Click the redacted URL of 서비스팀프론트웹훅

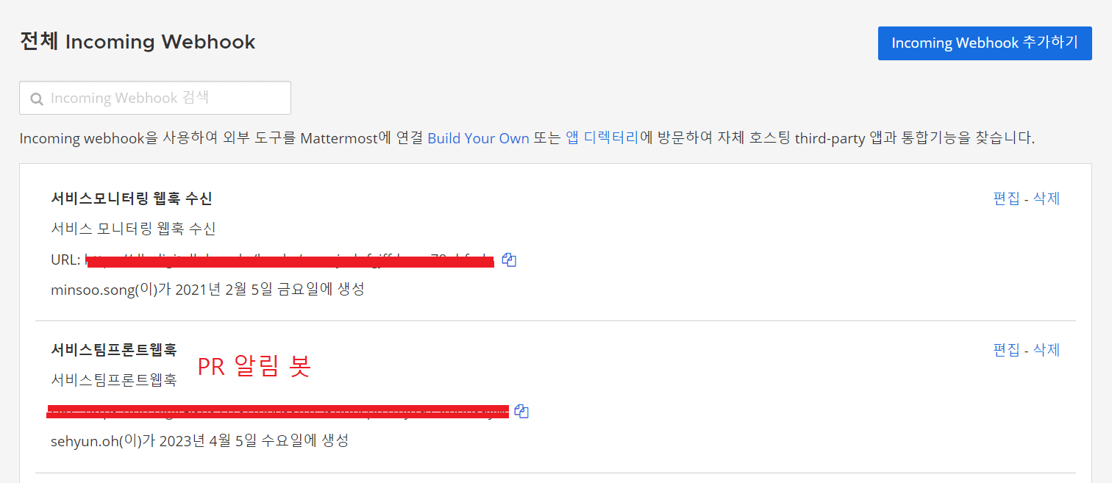click(x=277, y=411)
